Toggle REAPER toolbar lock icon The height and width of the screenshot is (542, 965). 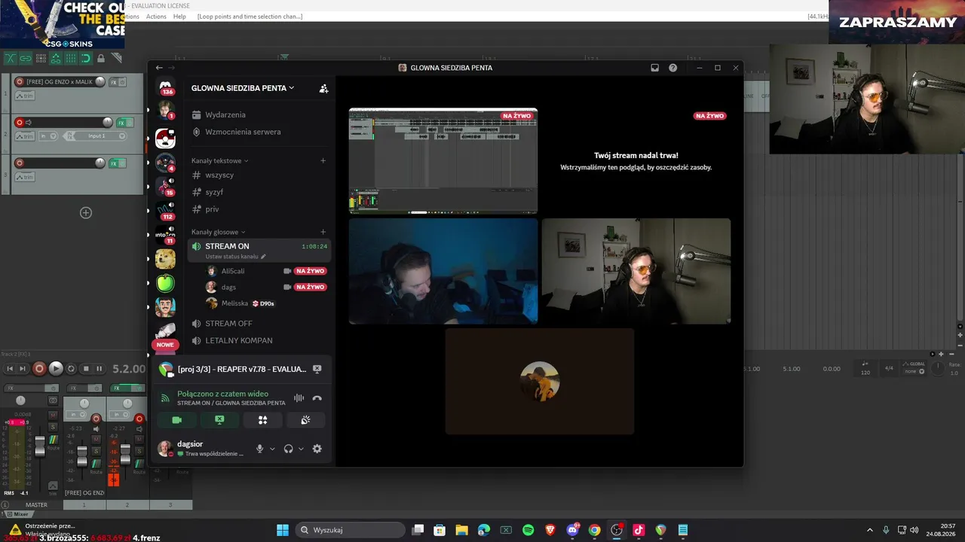(101, 58)
